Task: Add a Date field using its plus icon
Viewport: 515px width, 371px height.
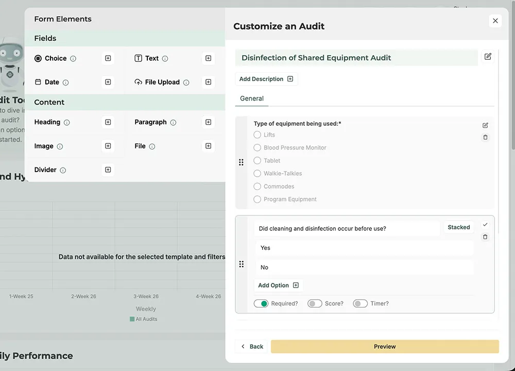Action: 108,82
